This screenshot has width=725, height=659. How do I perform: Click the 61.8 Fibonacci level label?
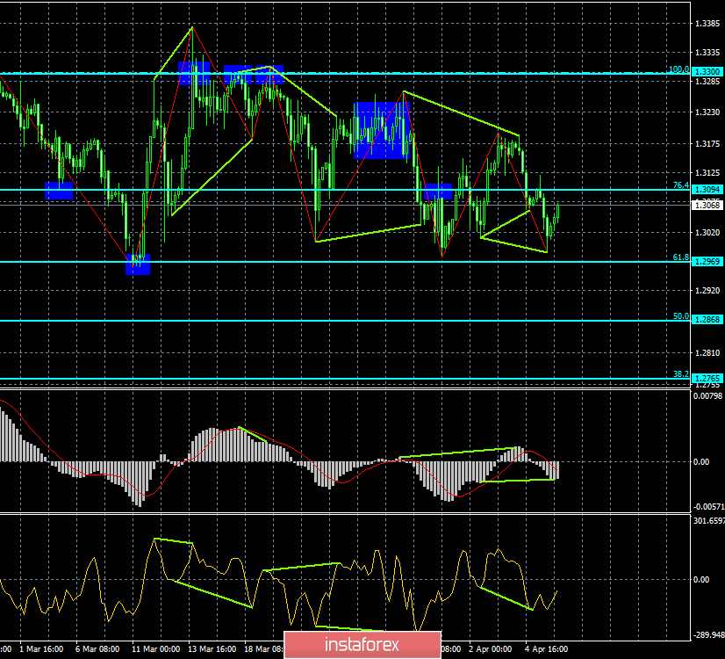pyautogui.click(x=680, y=257)
